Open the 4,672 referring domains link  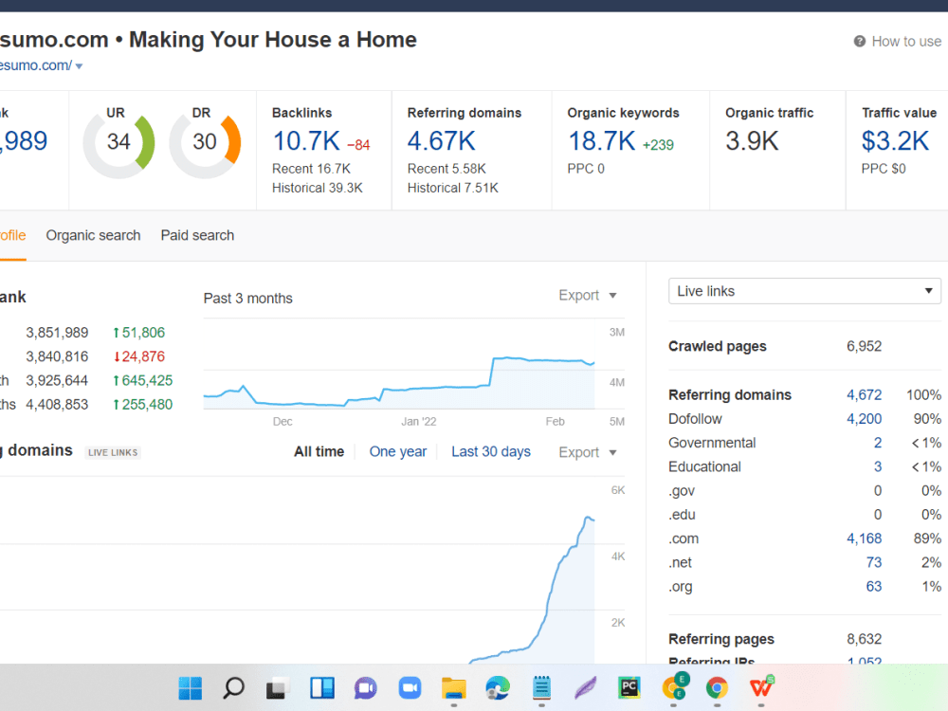pos(864,394)
